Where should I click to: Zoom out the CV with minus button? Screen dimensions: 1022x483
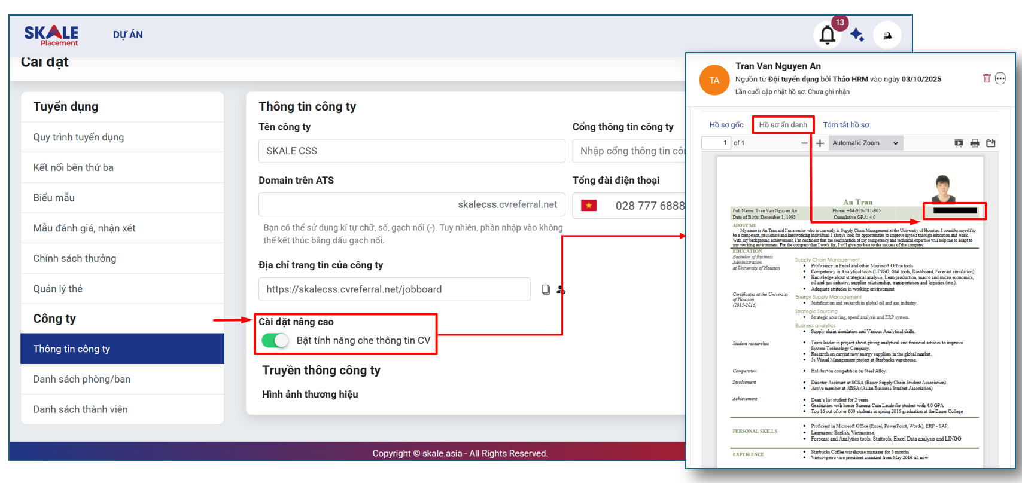pyautogui.click(x=804, y=143)
